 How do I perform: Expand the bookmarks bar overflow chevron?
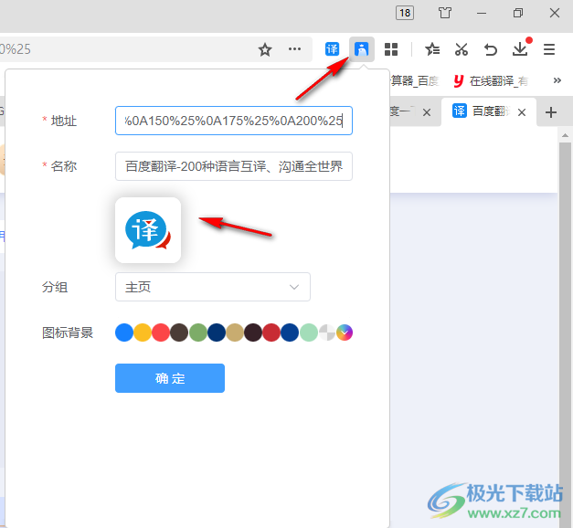pyautogui.click(x=557, y=81)
